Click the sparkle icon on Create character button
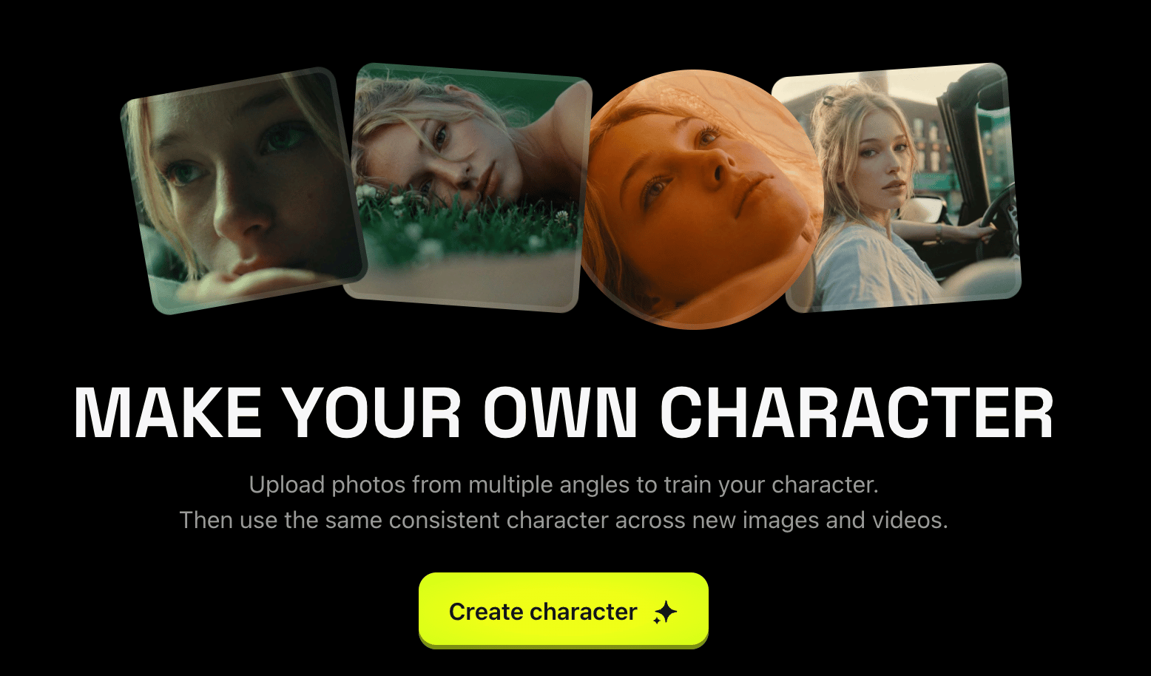 664,612
